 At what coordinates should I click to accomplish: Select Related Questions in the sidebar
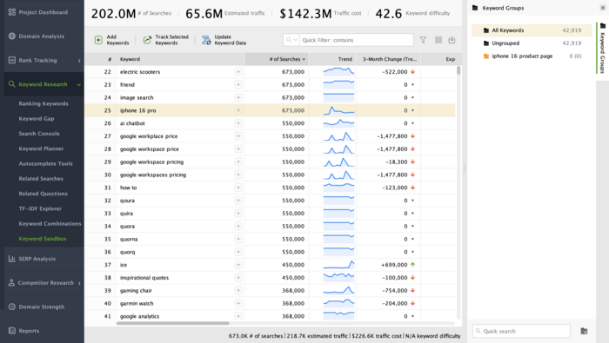pos(43,194)
